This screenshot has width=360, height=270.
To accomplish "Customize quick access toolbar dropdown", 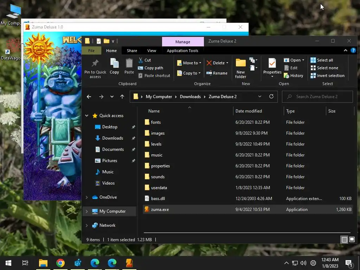I will [x=113, y=41].
